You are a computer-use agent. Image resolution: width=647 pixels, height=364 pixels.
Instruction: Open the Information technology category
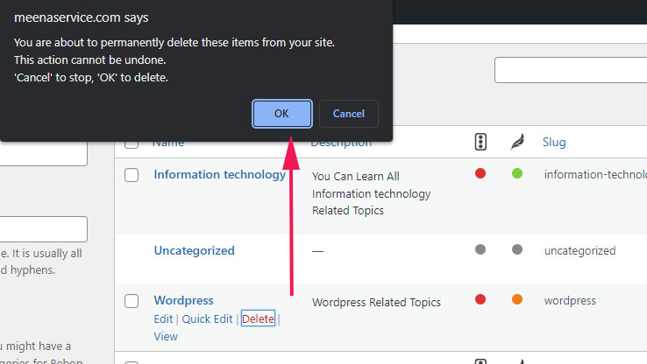coord(219,175)
